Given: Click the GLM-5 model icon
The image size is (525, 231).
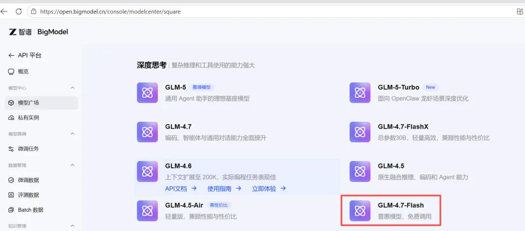Looking at the screenshot, I should pyautogui.click(x=147, y=93).
